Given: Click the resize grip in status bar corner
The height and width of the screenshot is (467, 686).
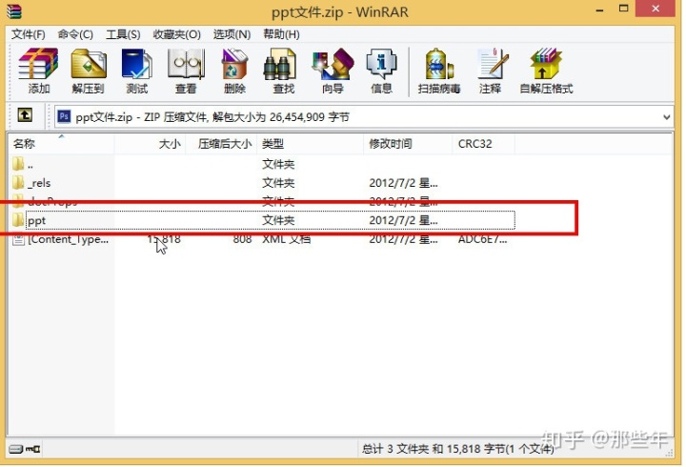Looking at the screenshot, I should [669, 453].
